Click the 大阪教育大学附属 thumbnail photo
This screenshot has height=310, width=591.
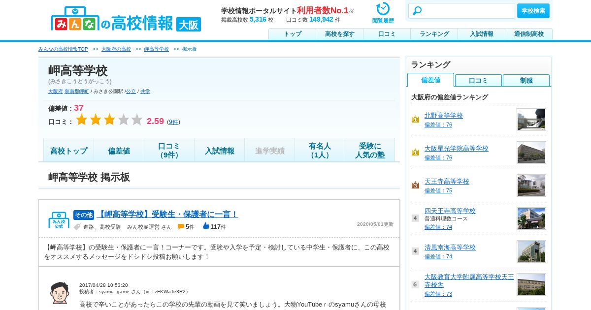click(531, 284)
